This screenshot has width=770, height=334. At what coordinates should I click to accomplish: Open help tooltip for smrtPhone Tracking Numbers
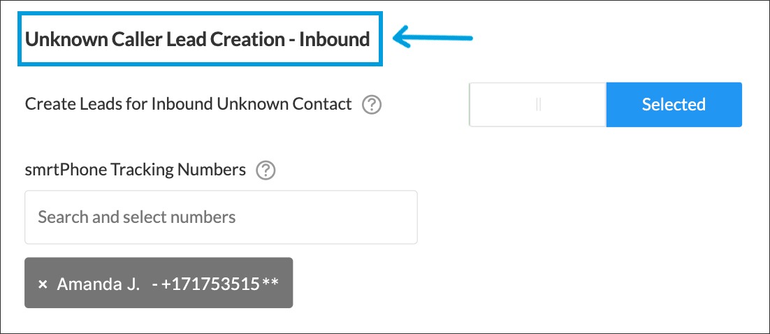pyautogui.click(x=266, y=170)
